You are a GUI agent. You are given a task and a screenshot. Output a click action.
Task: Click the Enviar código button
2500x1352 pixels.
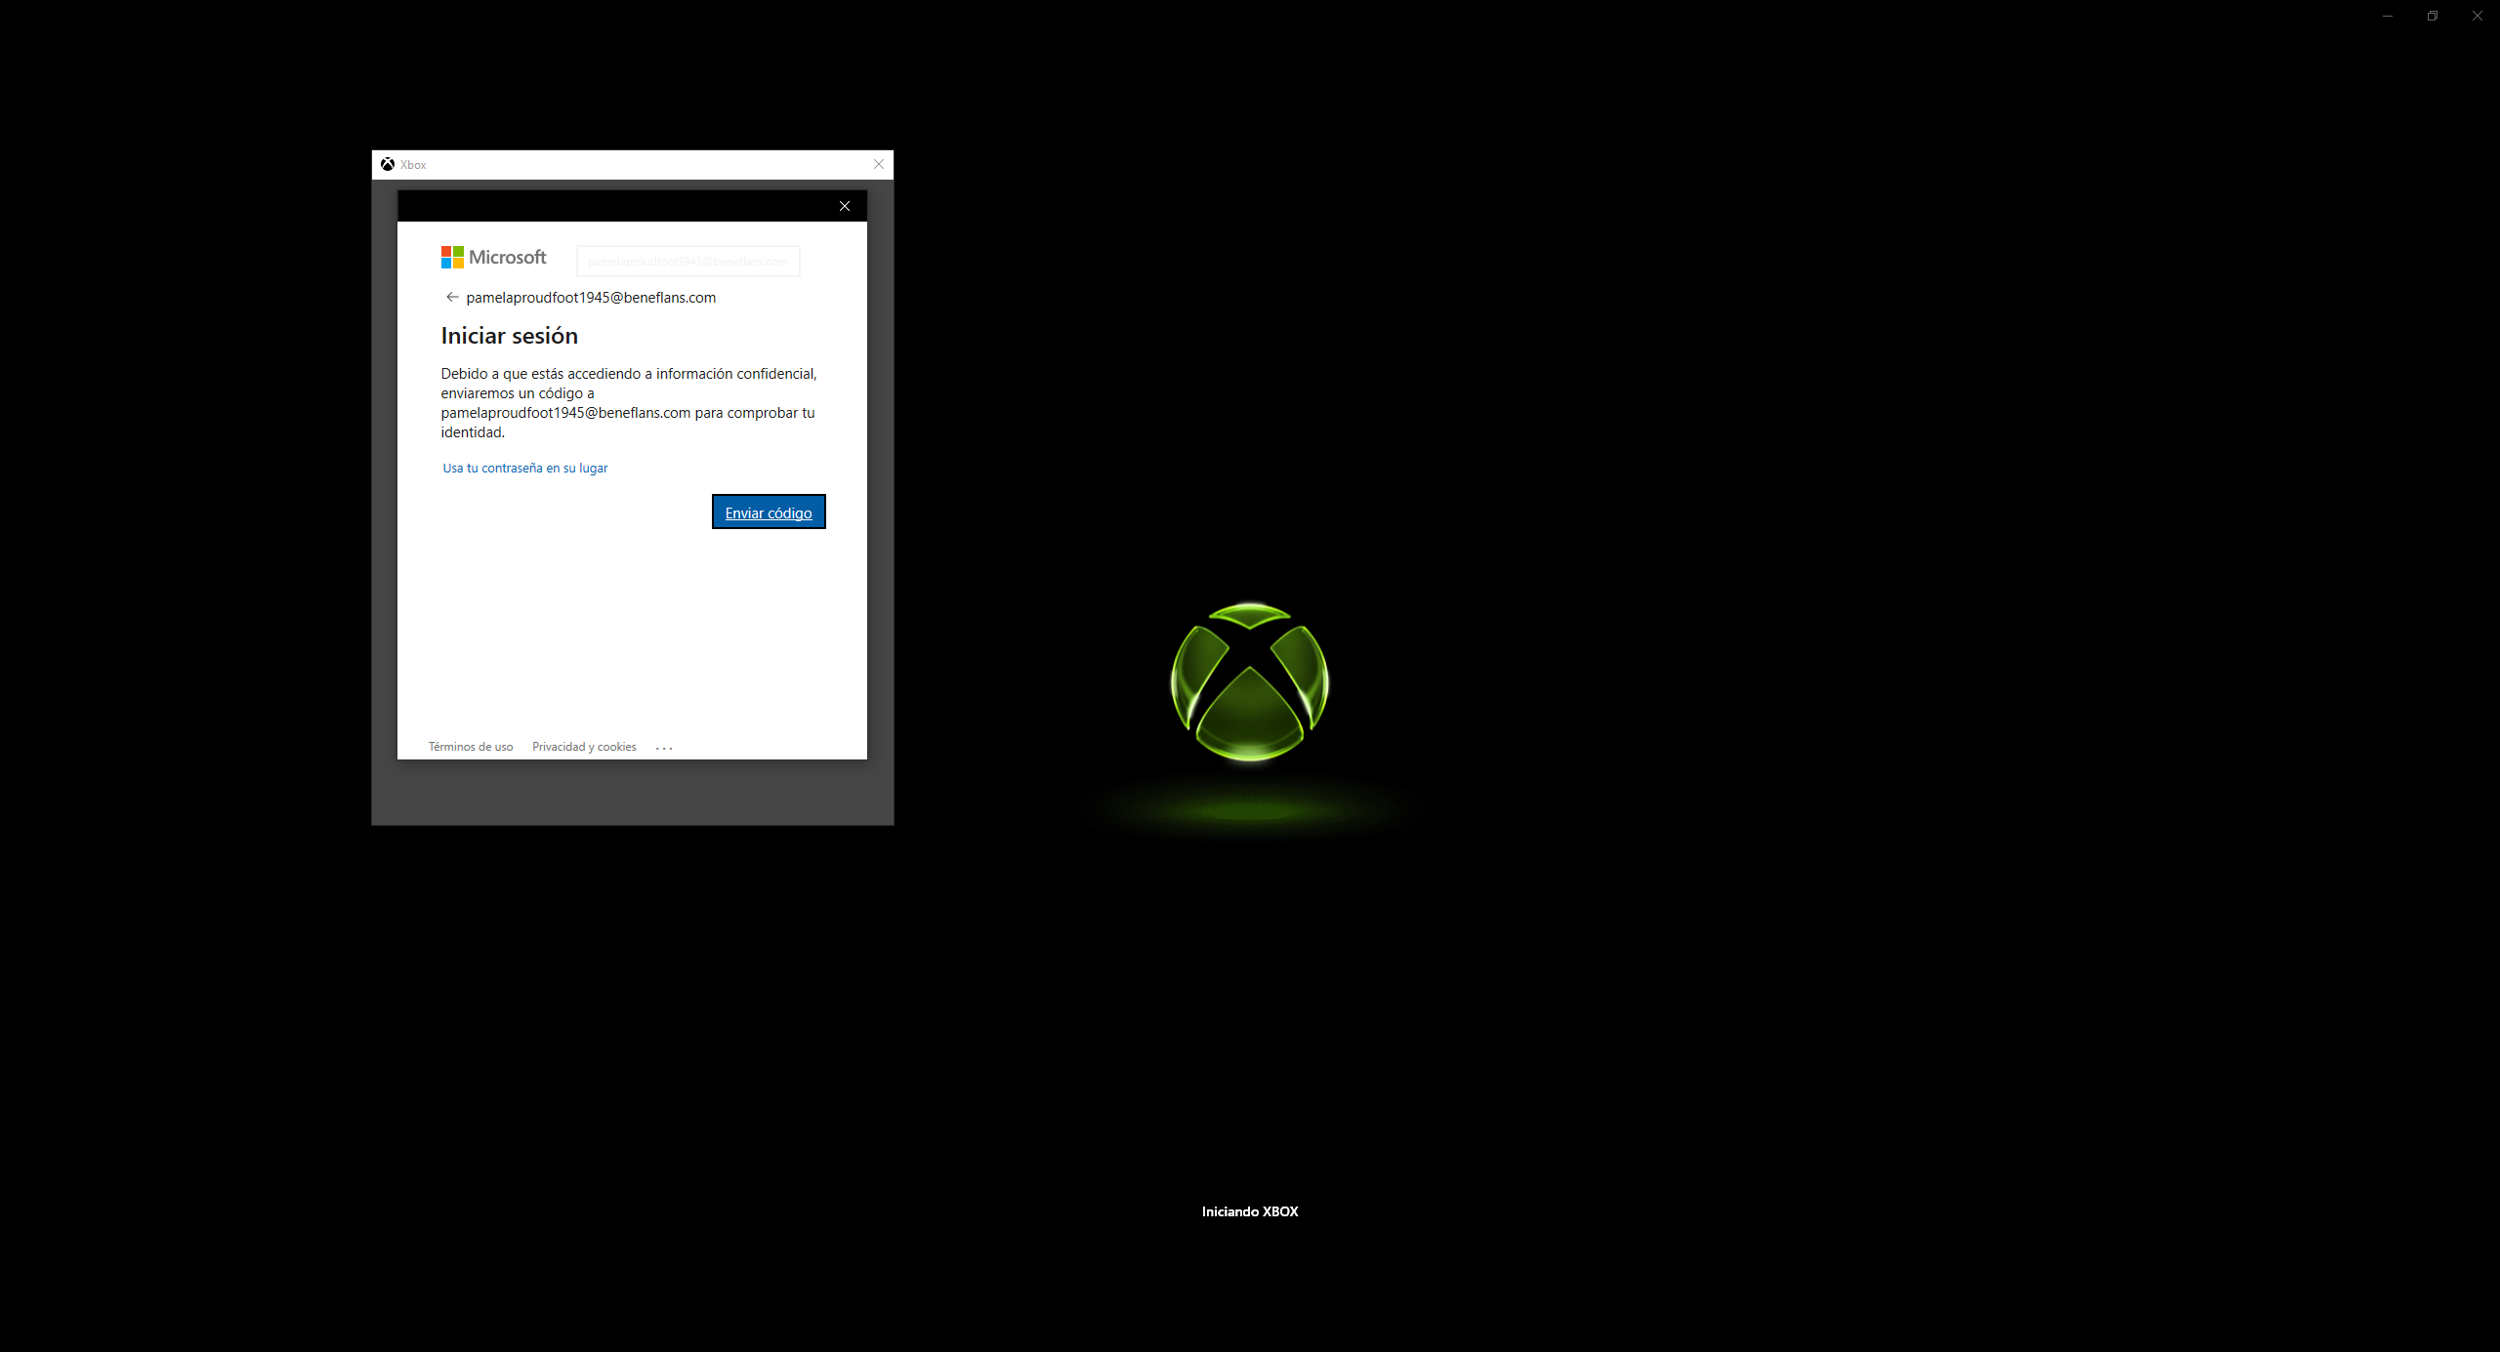coord(769,512)
